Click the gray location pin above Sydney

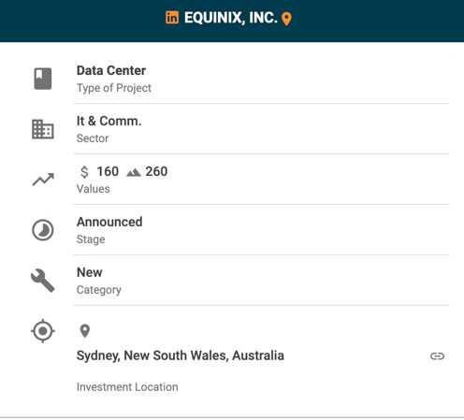pyautogui.click(x=85, y=331)
